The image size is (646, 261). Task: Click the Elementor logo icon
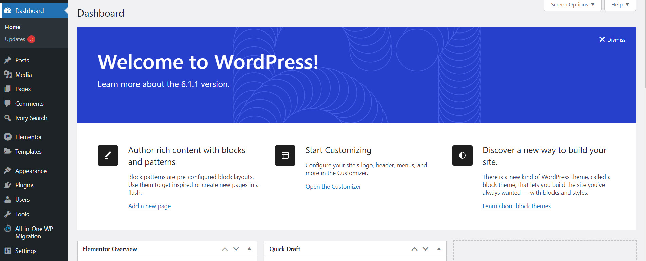(7, 137)
